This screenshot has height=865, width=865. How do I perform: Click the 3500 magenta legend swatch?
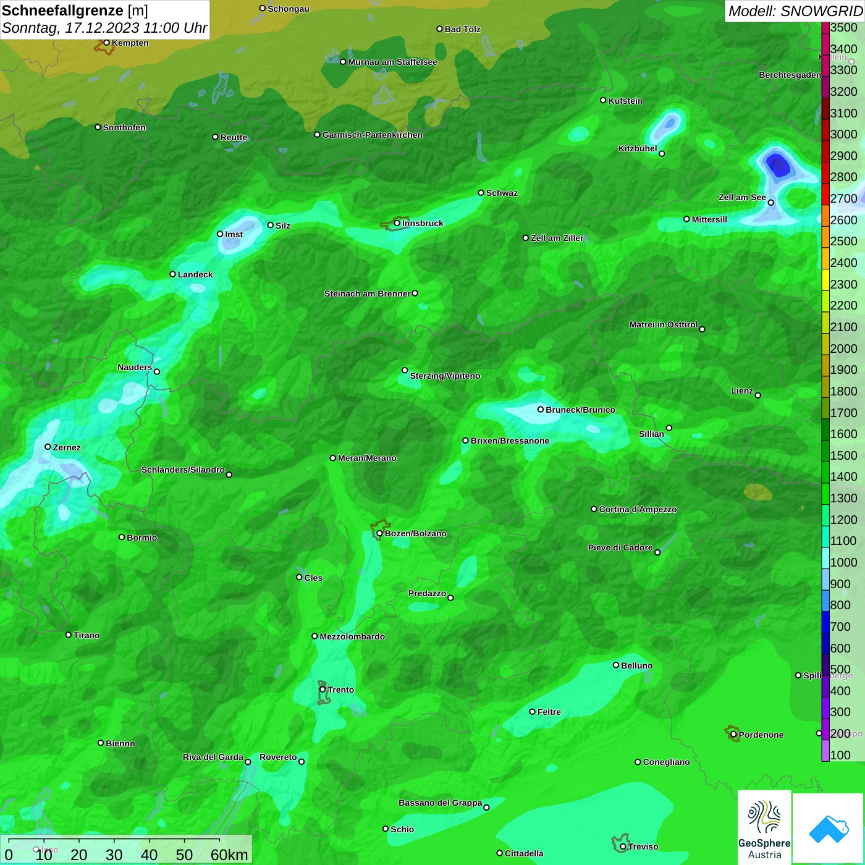point(825,28)
